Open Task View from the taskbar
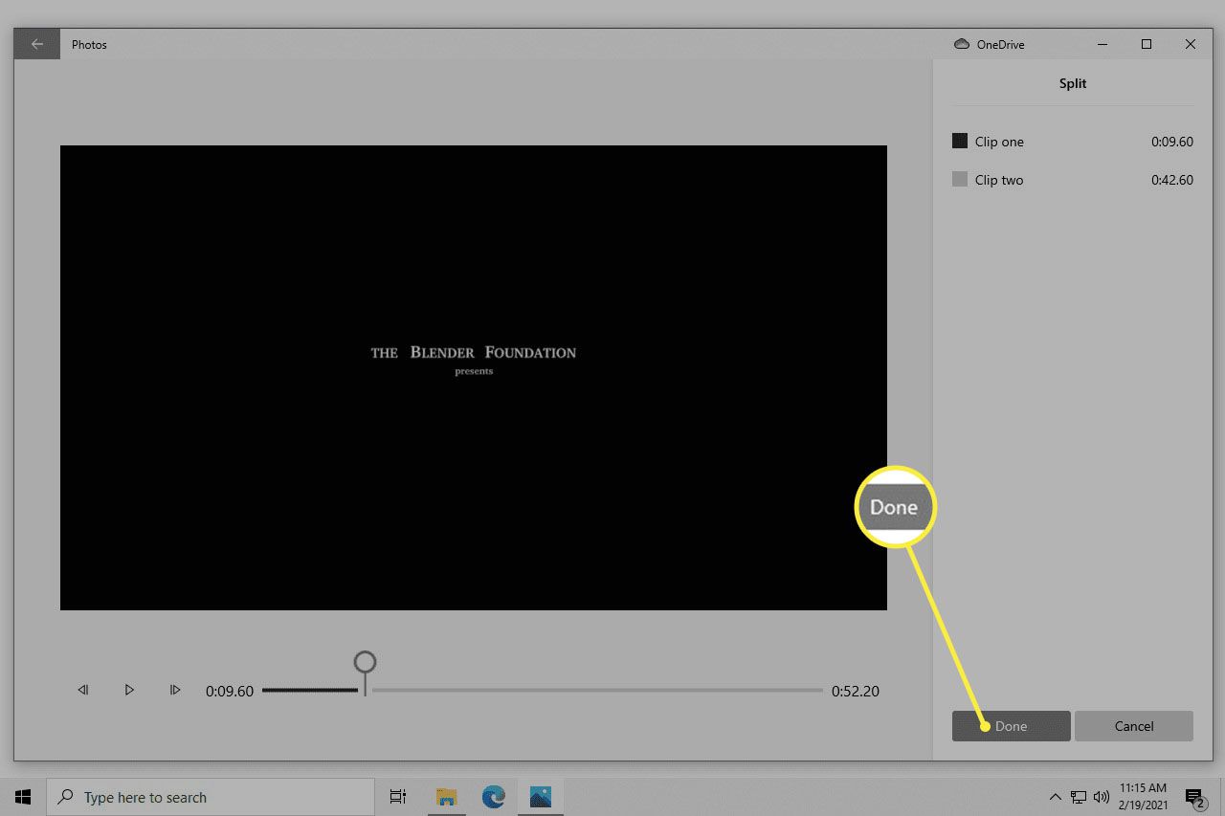 pyautogui.click(x=398, y=797)
